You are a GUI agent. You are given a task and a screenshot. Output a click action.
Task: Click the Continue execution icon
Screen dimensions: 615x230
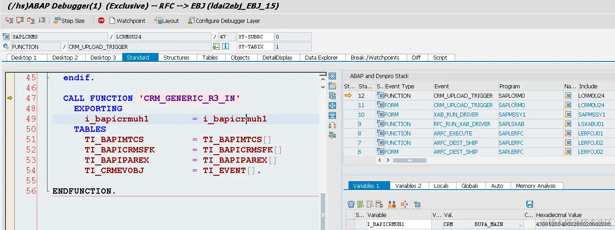tap(42, 20)
